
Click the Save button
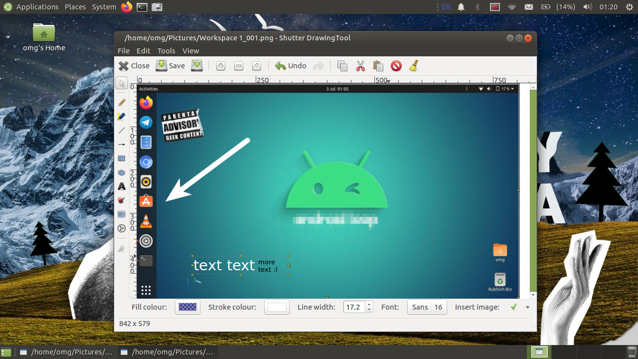(x=170, y=66)
